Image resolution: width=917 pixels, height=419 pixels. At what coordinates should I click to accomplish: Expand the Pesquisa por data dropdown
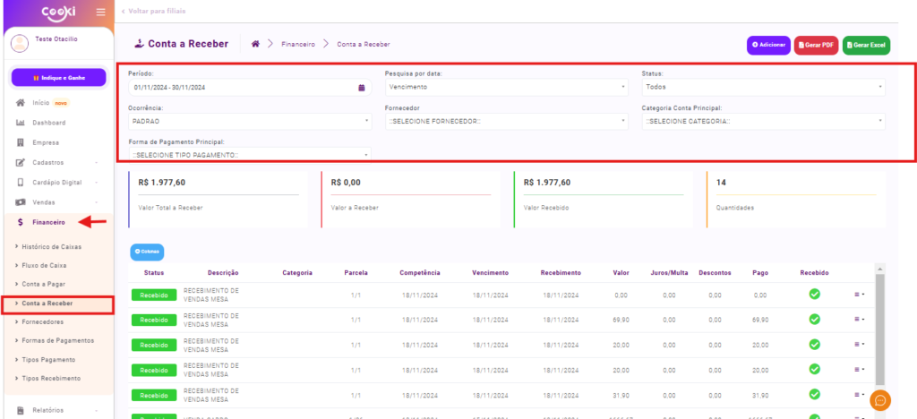[506, 87]
